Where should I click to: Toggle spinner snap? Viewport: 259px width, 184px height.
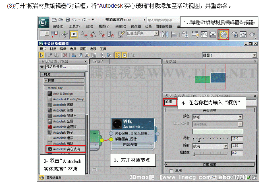coord(110,34)
